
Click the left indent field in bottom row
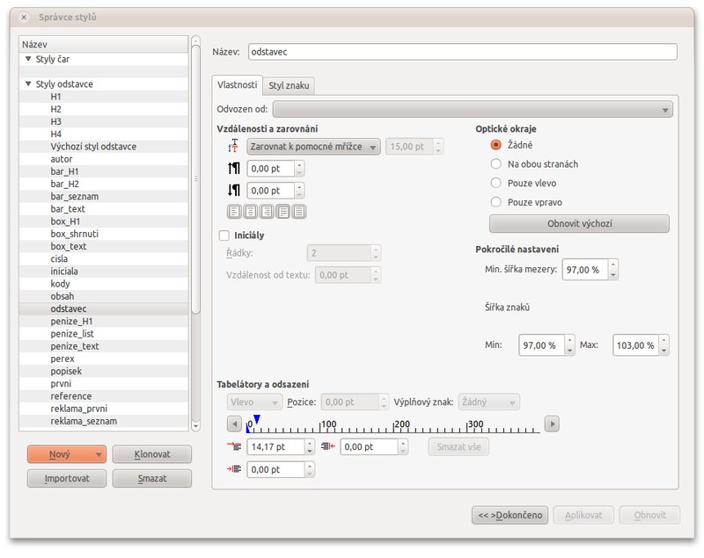click(276, 469)
